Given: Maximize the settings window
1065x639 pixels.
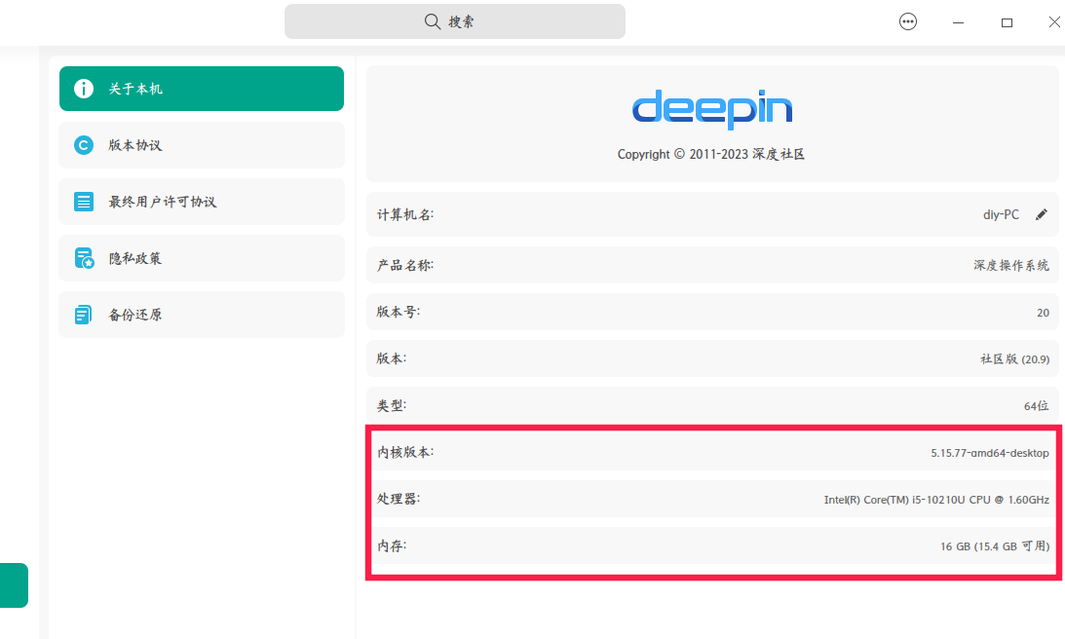Looking at the screenshot, I should click(1007, 22).
